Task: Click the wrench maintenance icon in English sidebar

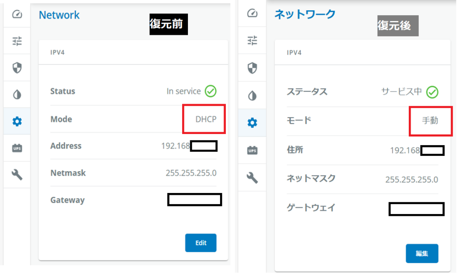Action: (17, 175)
